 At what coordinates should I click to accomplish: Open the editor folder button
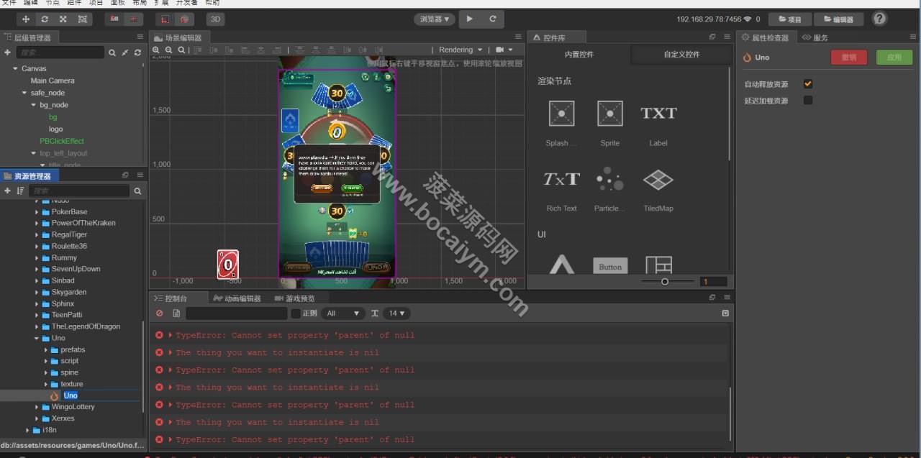click(x=838, y=19)
